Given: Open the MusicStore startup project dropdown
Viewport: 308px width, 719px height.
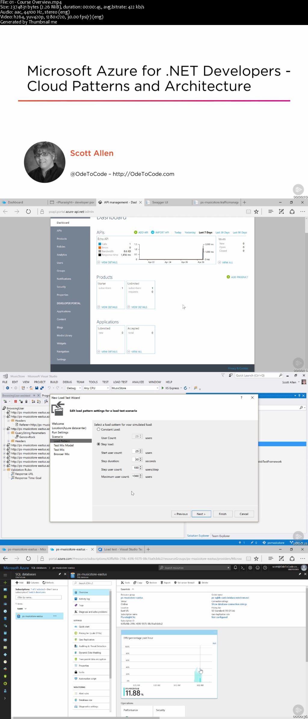Looking at the screenshot, I should (135, 388).
